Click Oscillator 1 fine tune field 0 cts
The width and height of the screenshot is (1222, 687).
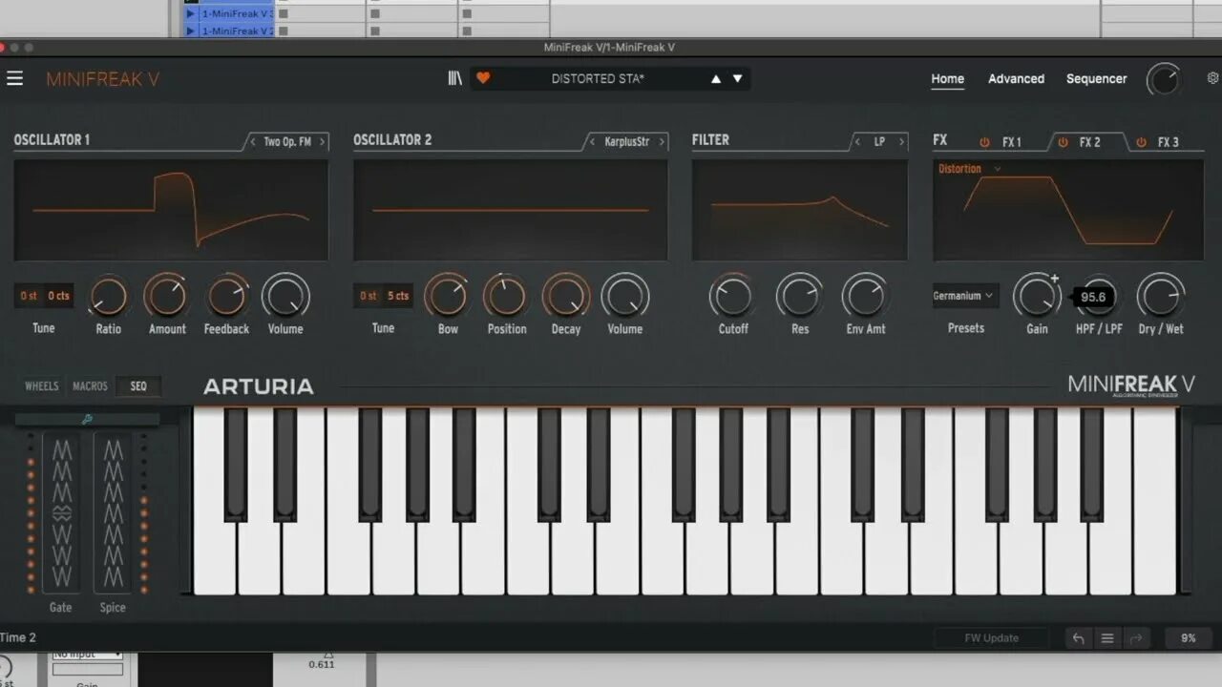tap(59, 296)
